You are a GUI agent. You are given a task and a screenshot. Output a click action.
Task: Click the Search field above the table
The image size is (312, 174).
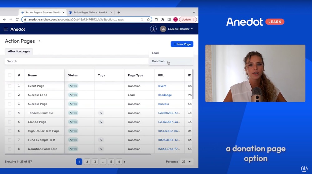pyautogui.click(x=77, y=61)
